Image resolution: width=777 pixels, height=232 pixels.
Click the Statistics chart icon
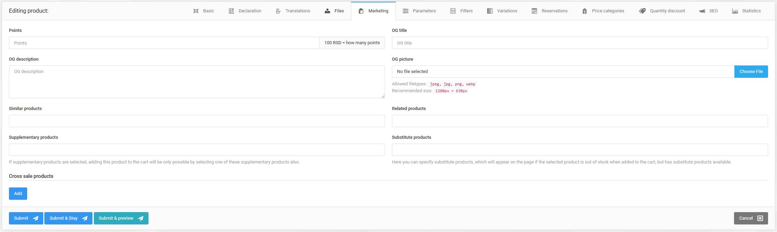(735, 11)
